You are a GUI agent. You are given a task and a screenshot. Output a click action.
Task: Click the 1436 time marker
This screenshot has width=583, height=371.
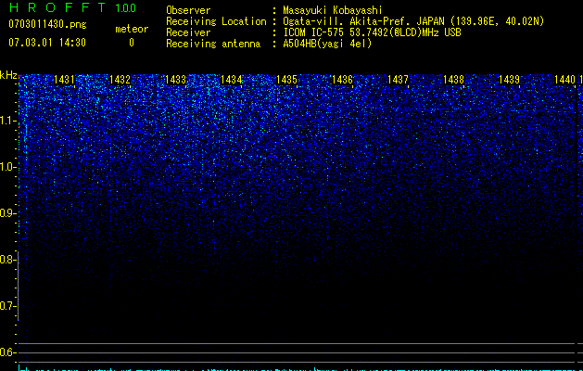click(342, 80)
